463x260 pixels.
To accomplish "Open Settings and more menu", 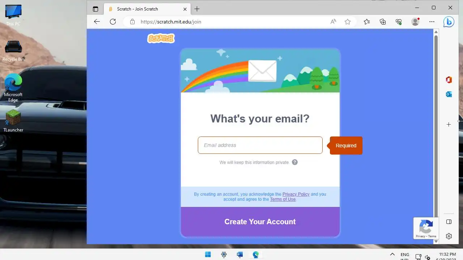I will pos(432,22).
